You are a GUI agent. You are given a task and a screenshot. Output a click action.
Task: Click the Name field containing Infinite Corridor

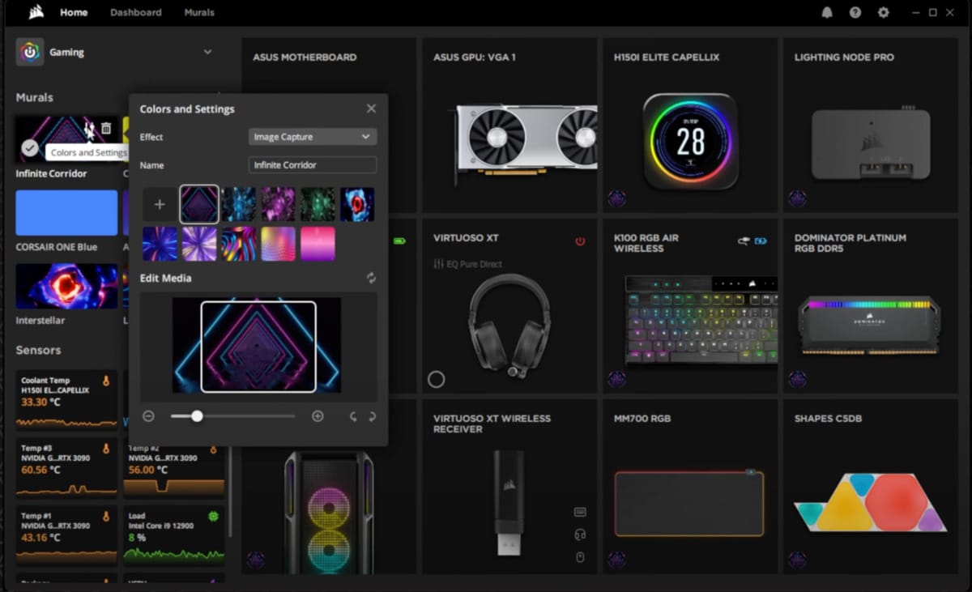click(312, 164)
